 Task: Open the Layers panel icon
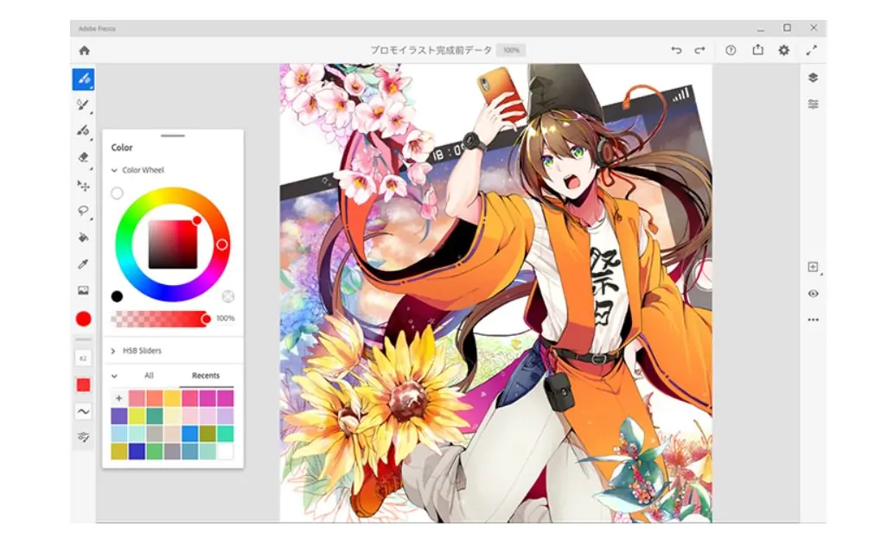[813, 78]
